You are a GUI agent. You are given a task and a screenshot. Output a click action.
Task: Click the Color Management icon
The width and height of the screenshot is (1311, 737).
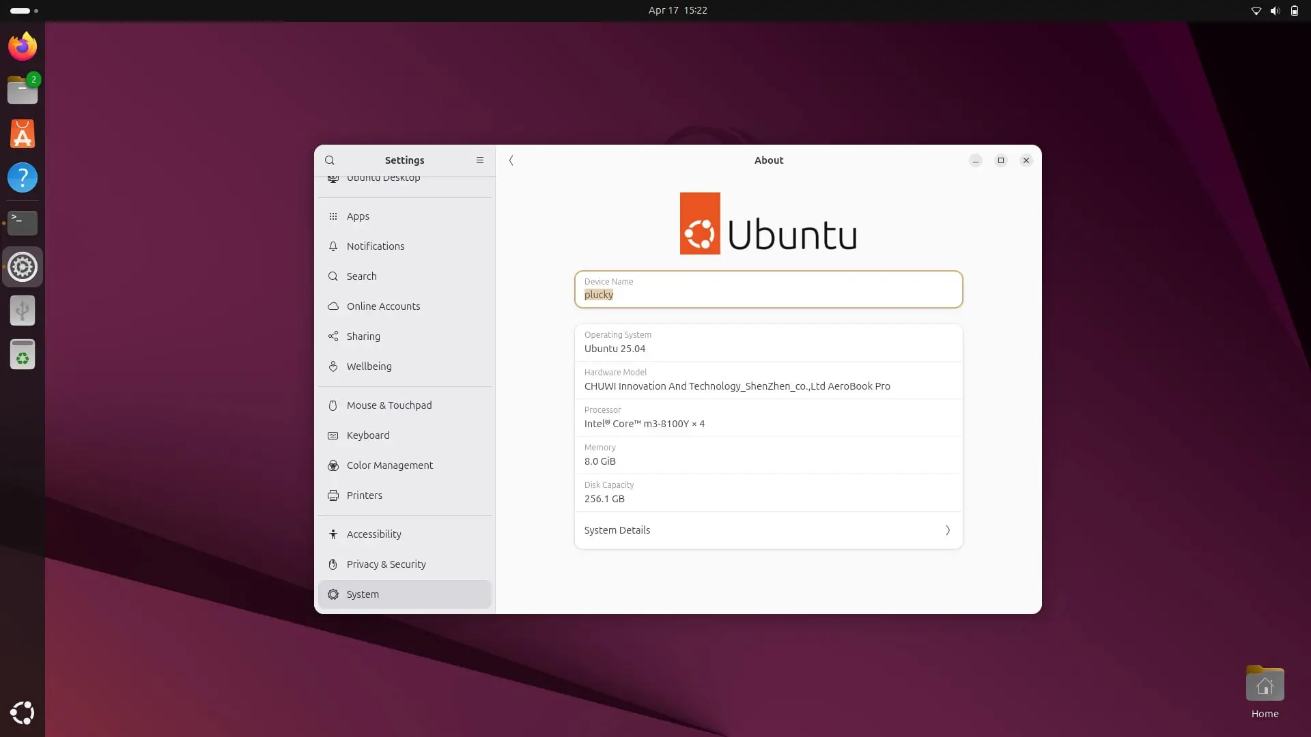click(333, 465)
